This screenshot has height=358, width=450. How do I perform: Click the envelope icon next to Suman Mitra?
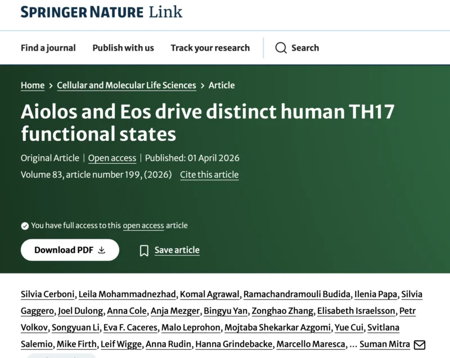(x=419, y=344)
